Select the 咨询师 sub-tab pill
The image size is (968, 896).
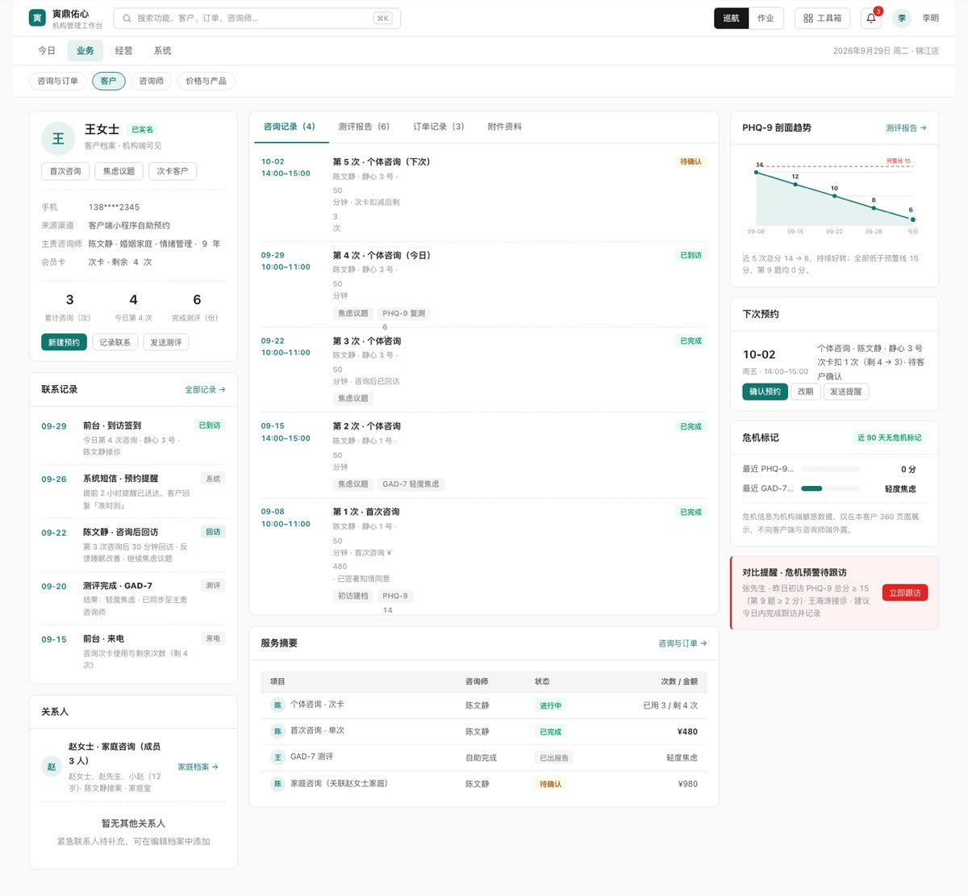[151, 81]
